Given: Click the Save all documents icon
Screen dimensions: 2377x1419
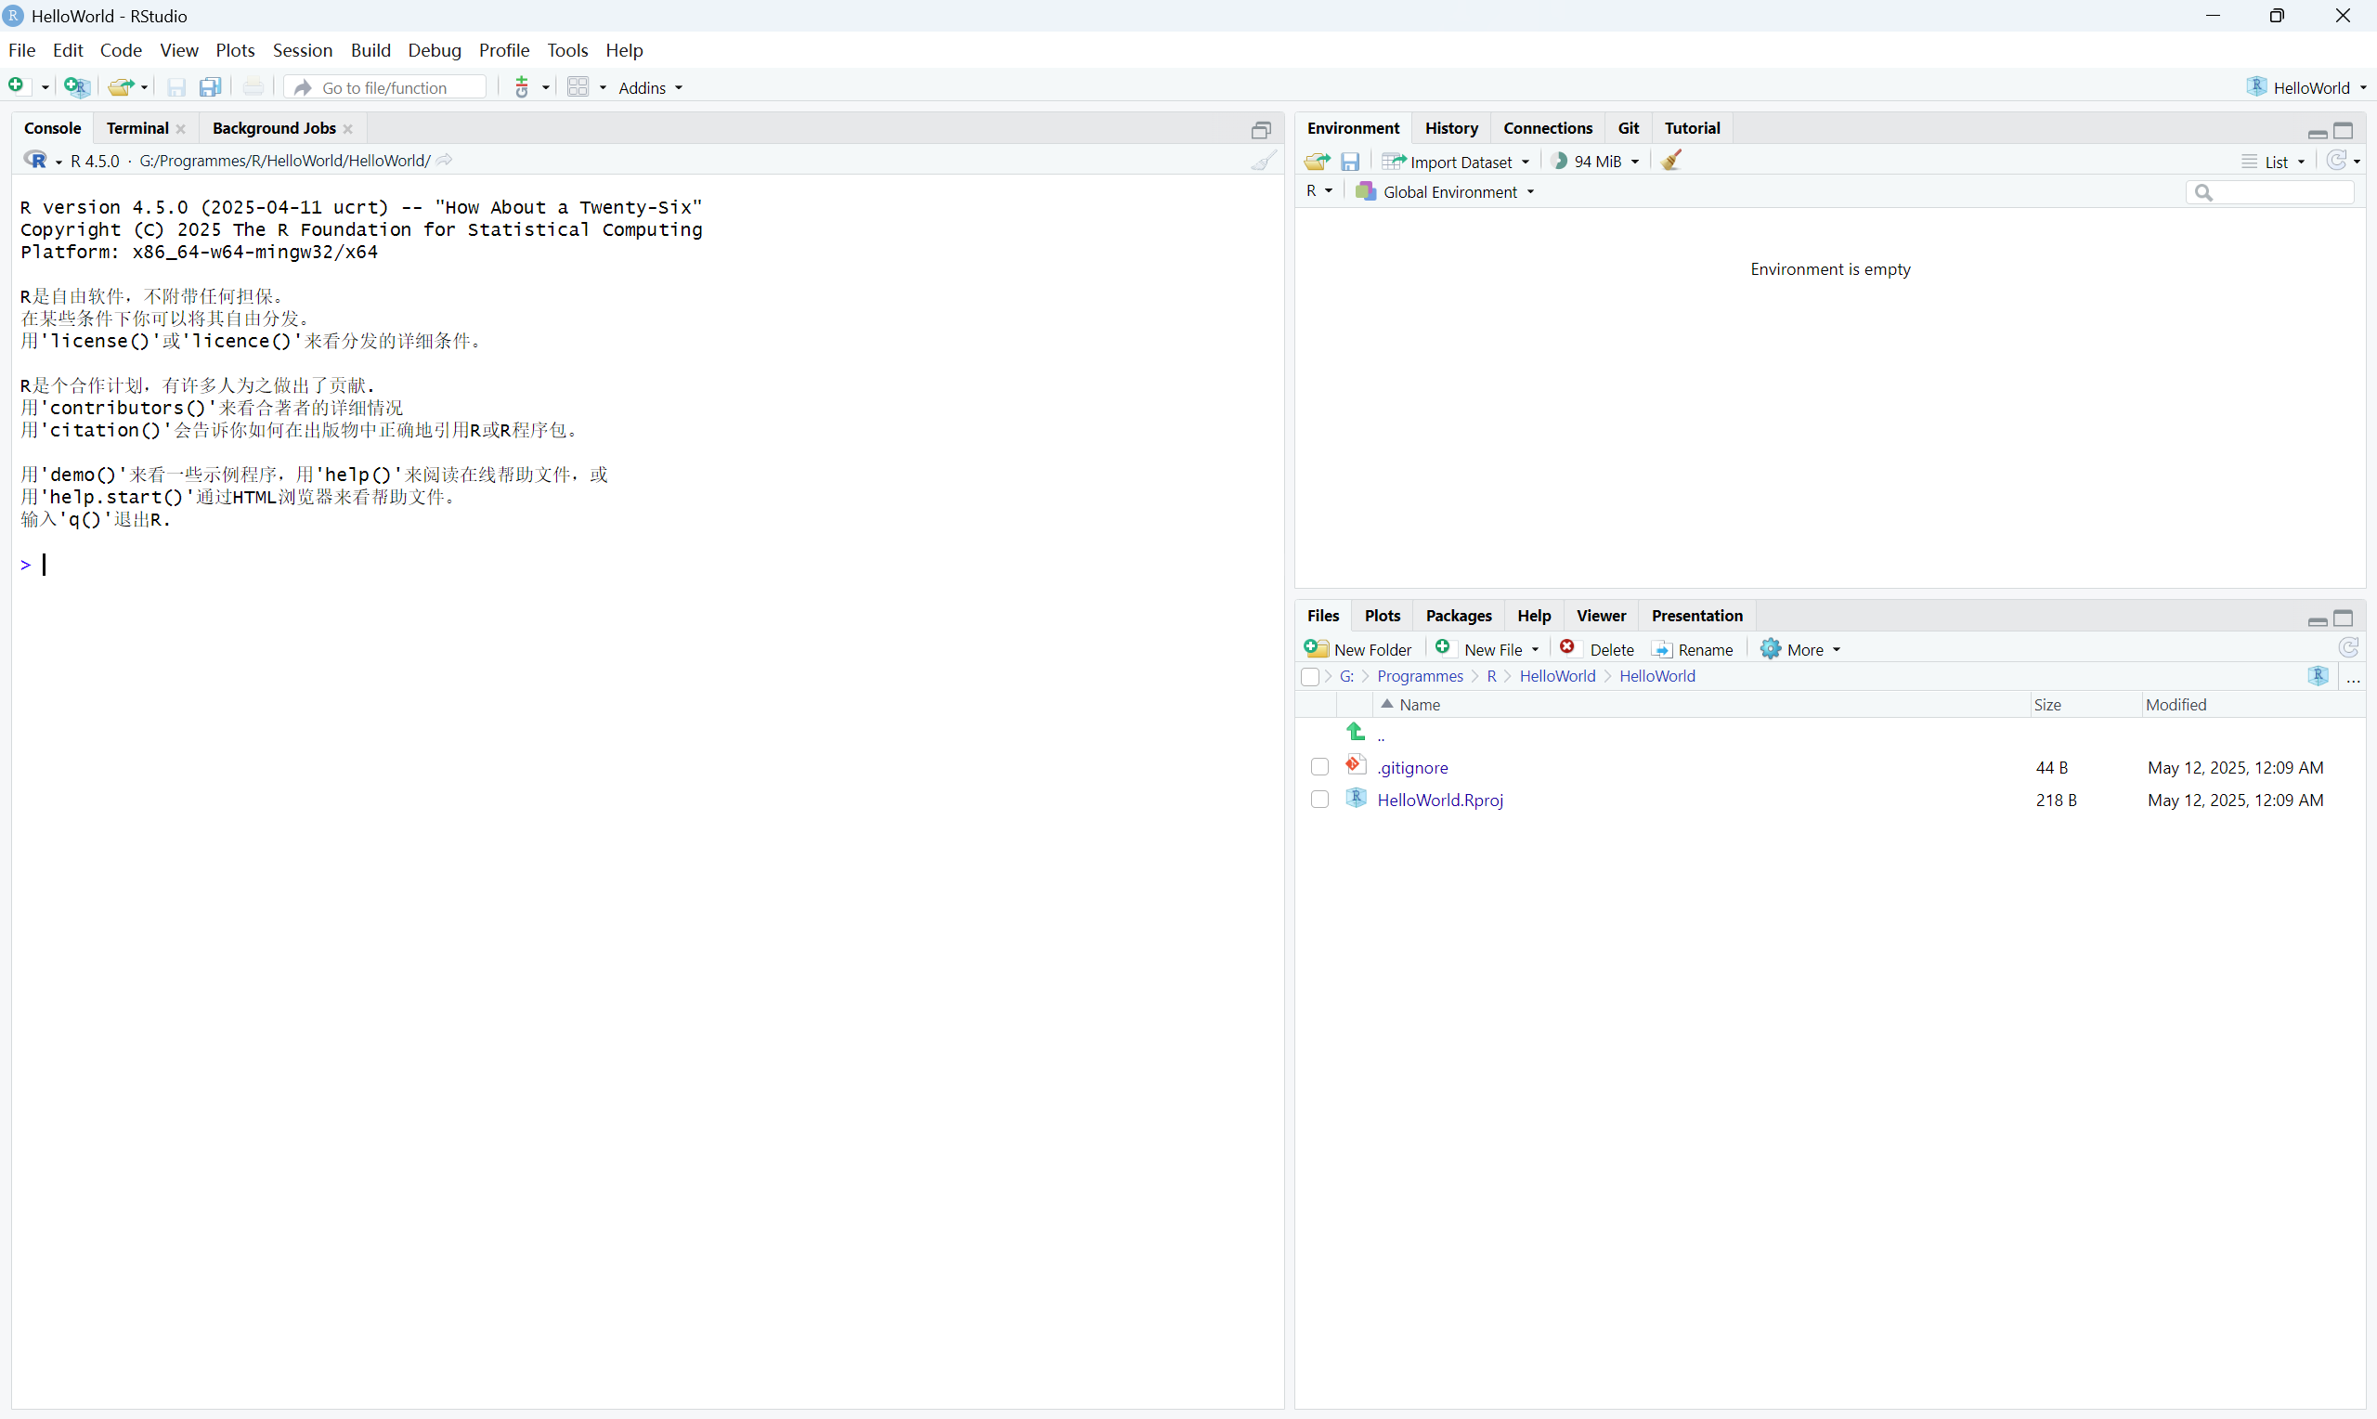Looking at the screenshot, I should click(x=210, y=87).
